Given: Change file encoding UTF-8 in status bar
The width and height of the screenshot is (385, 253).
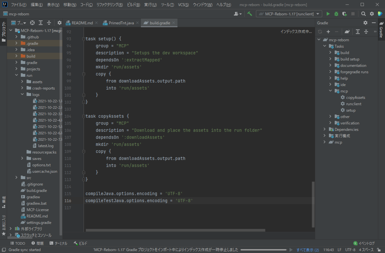Looking at the screenshot, I should (350, 250).
